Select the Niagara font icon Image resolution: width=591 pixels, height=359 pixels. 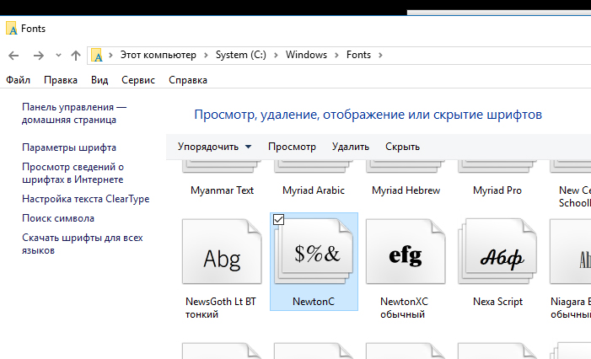pos(570,252)
